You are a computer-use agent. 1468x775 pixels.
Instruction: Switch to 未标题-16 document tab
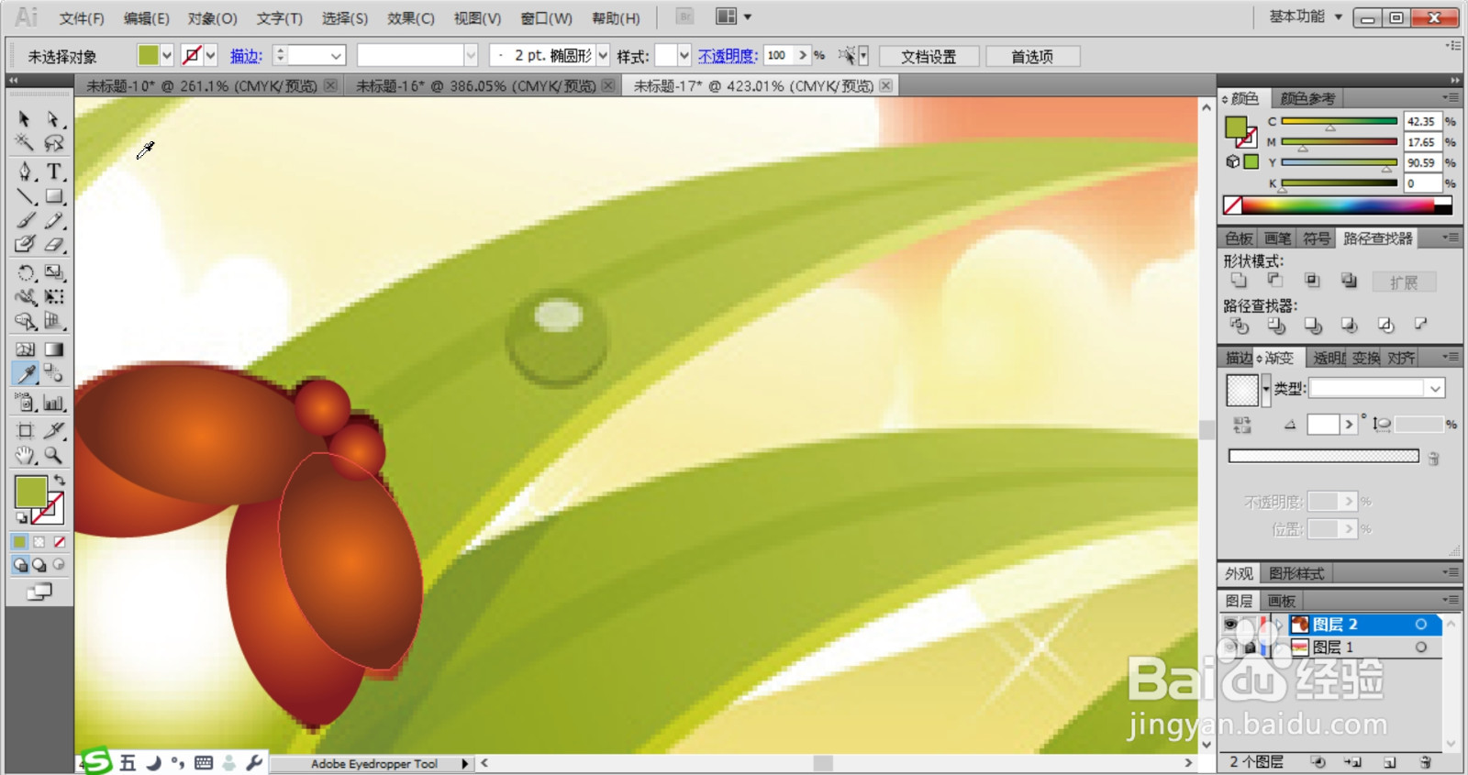coord(475,86)
